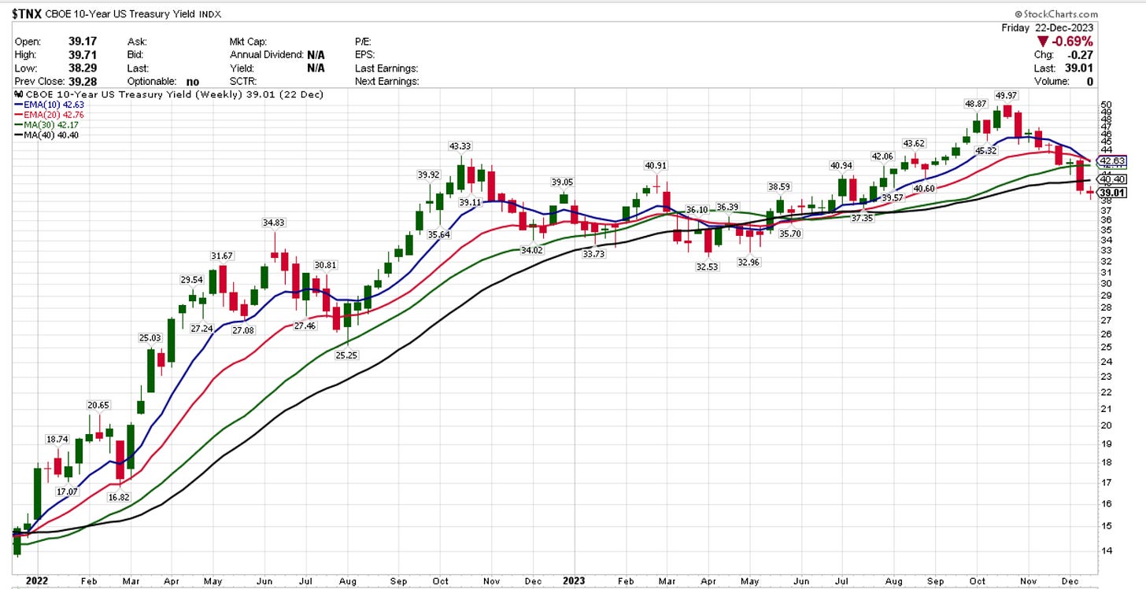Viewport: 1146px width, 589px height.
Task: Click the 32.96 low label
Action: [x=749, y=263]
